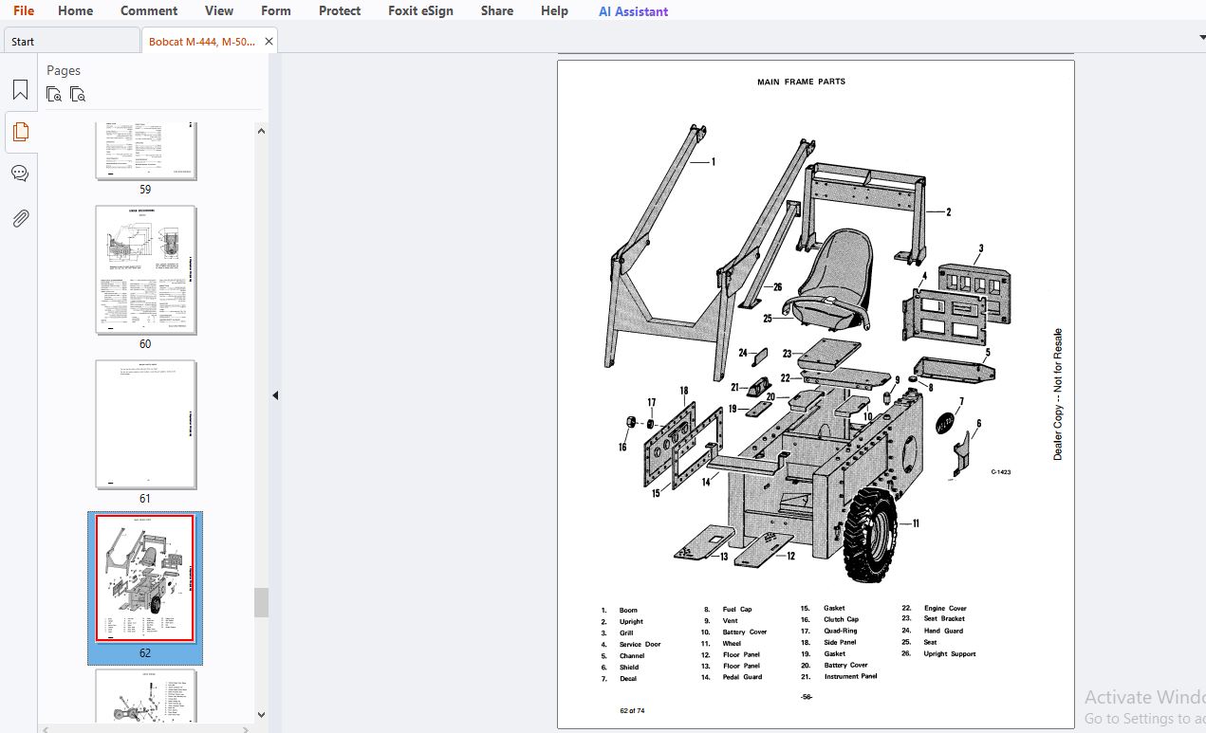Click the 'Upright Support' parts list entry
The height and width of the screenshot is (733, 1206).
coord(949,653)
